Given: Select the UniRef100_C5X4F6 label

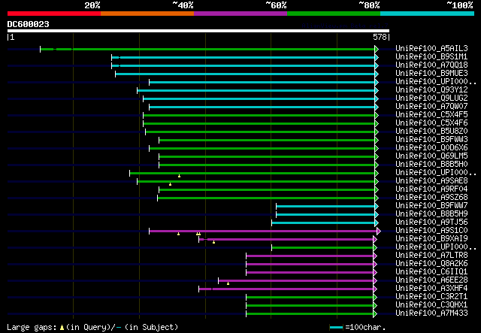Looking at the screenshot, I should (x=431, y=123).
